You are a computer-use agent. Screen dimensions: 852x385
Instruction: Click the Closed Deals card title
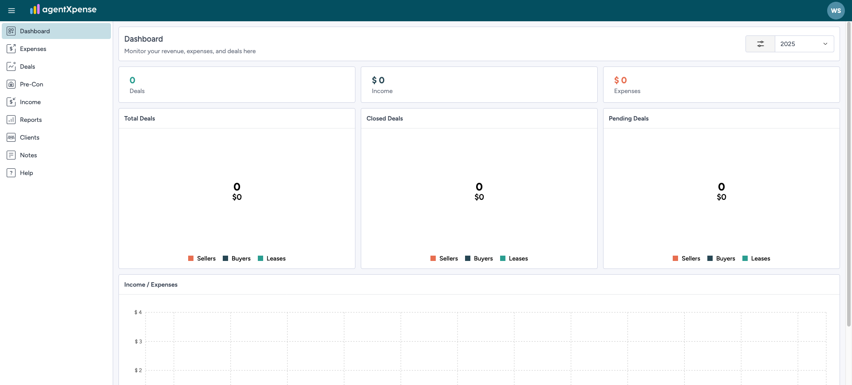point(385,118)
